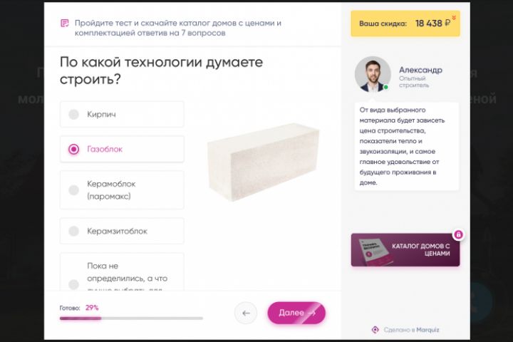Screen dimensions: 513x342
Task: Click the Marquiz logo icon
Action: click(375, 330)
